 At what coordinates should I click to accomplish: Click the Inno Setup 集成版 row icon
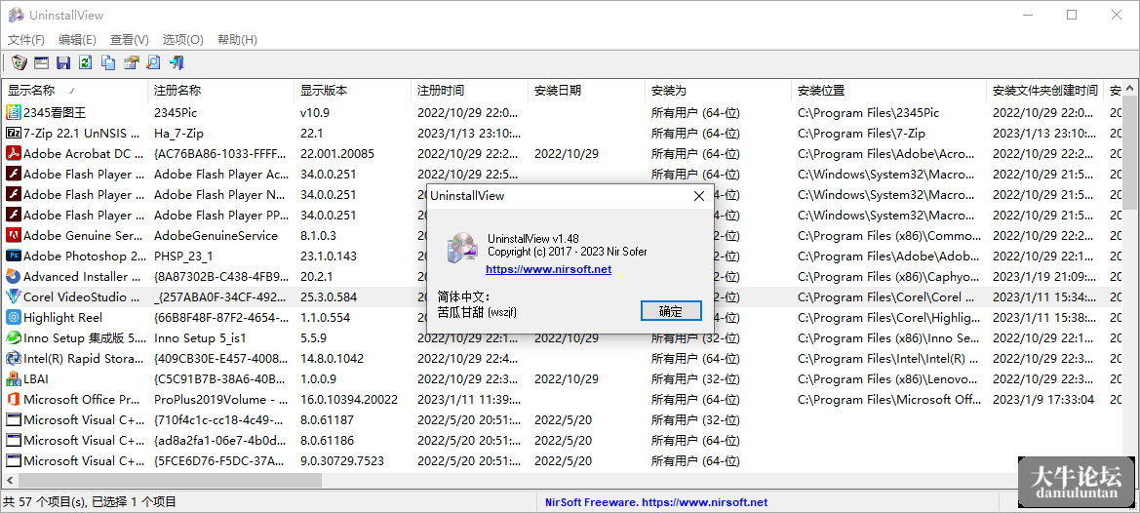(13, 337)
